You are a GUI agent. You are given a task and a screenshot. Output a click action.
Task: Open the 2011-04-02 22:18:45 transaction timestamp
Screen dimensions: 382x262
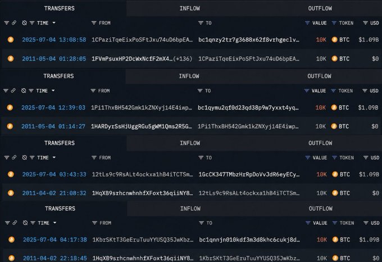(55, 258)
